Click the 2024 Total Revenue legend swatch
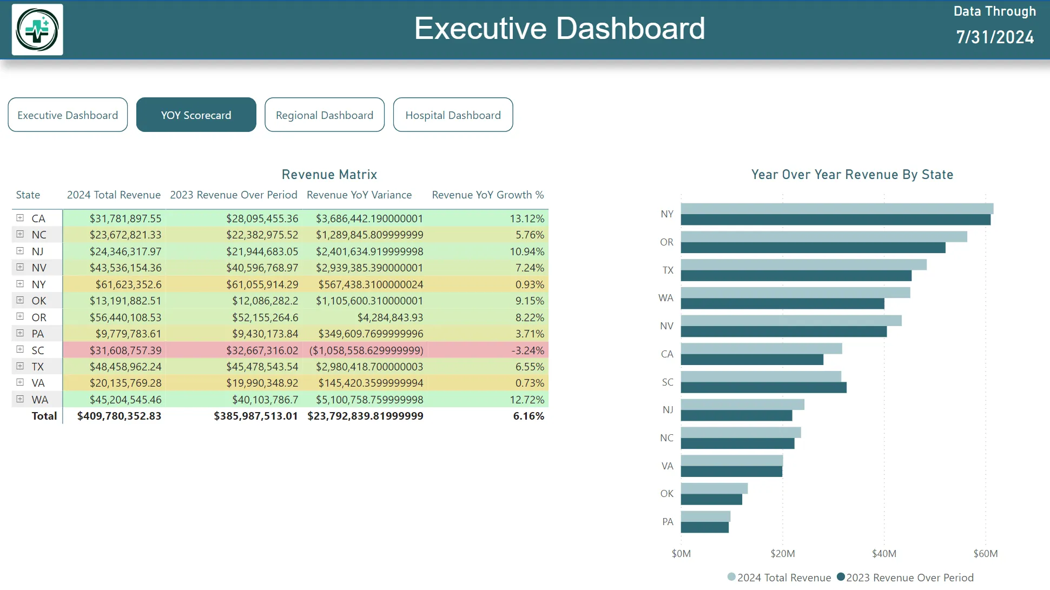Viewport: 1050px width, 590px height. pyautogui.click(x=731, y=577)
